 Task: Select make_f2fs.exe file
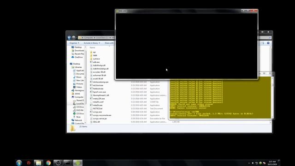(99, 99)
